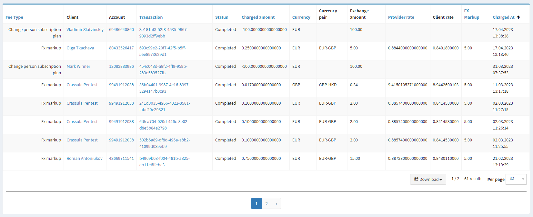Screen dimensions: 533x217
Task: Sort by Transaction column header
Action: (x=151, y=17)
